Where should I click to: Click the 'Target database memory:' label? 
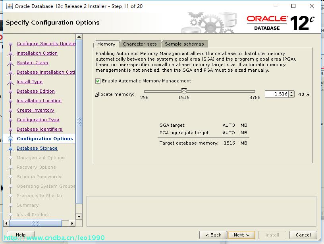coord(189,143)
